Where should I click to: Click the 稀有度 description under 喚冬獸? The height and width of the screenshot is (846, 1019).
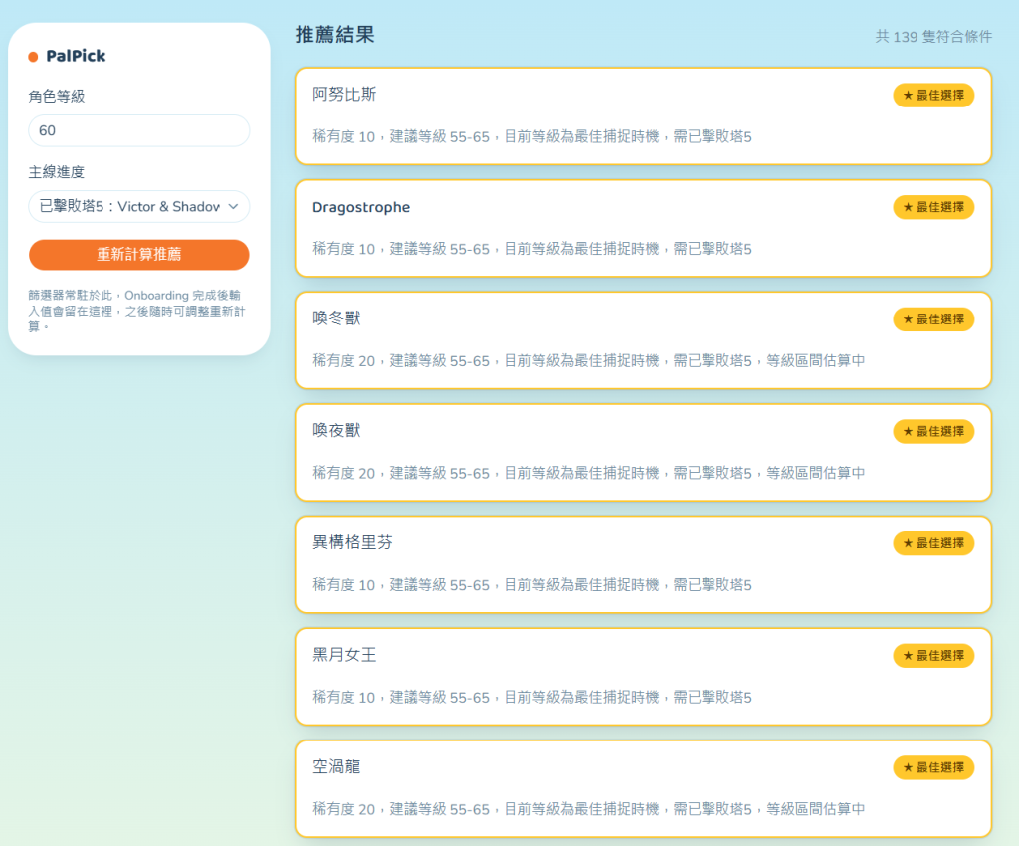[589, 360]
